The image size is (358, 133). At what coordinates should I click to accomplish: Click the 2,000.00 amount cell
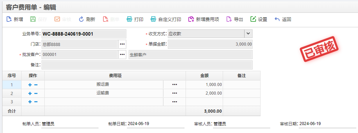coord(204,93)
